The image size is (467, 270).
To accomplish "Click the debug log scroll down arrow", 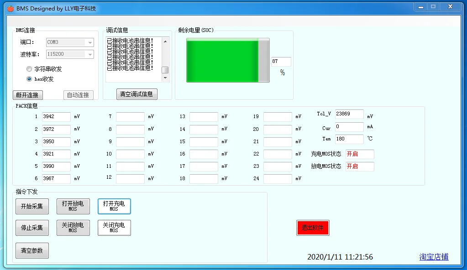I will (x=165, y=78).
